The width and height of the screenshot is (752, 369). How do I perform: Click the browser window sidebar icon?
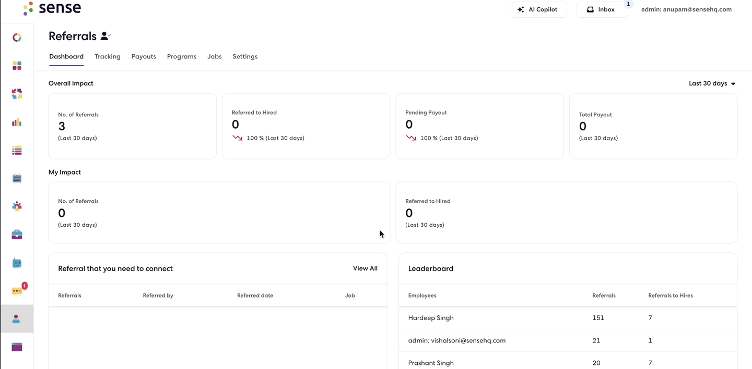click(x=17, y=347)
